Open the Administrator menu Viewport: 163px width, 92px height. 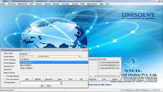point(92,4)
